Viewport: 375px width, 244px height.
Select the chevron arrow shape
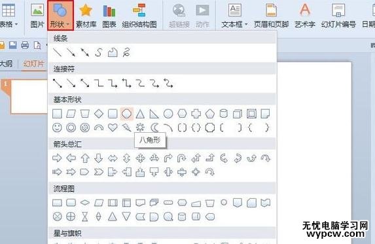click(x=99, y=172)
